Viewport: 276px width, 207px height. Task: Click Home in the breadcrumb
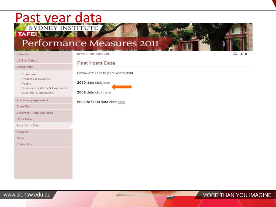point(81,54)
